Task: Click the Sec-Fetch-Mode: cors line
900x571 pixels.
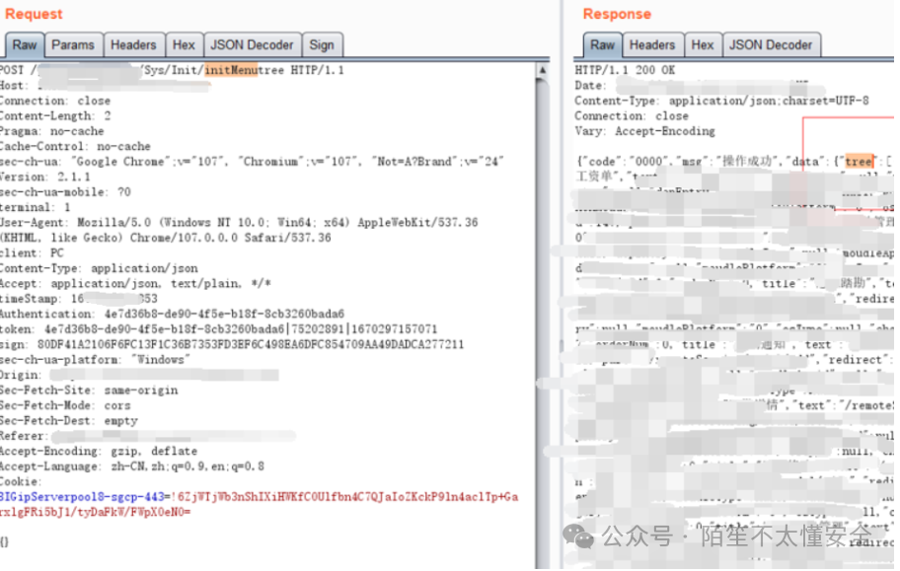Action: (65, 405)
